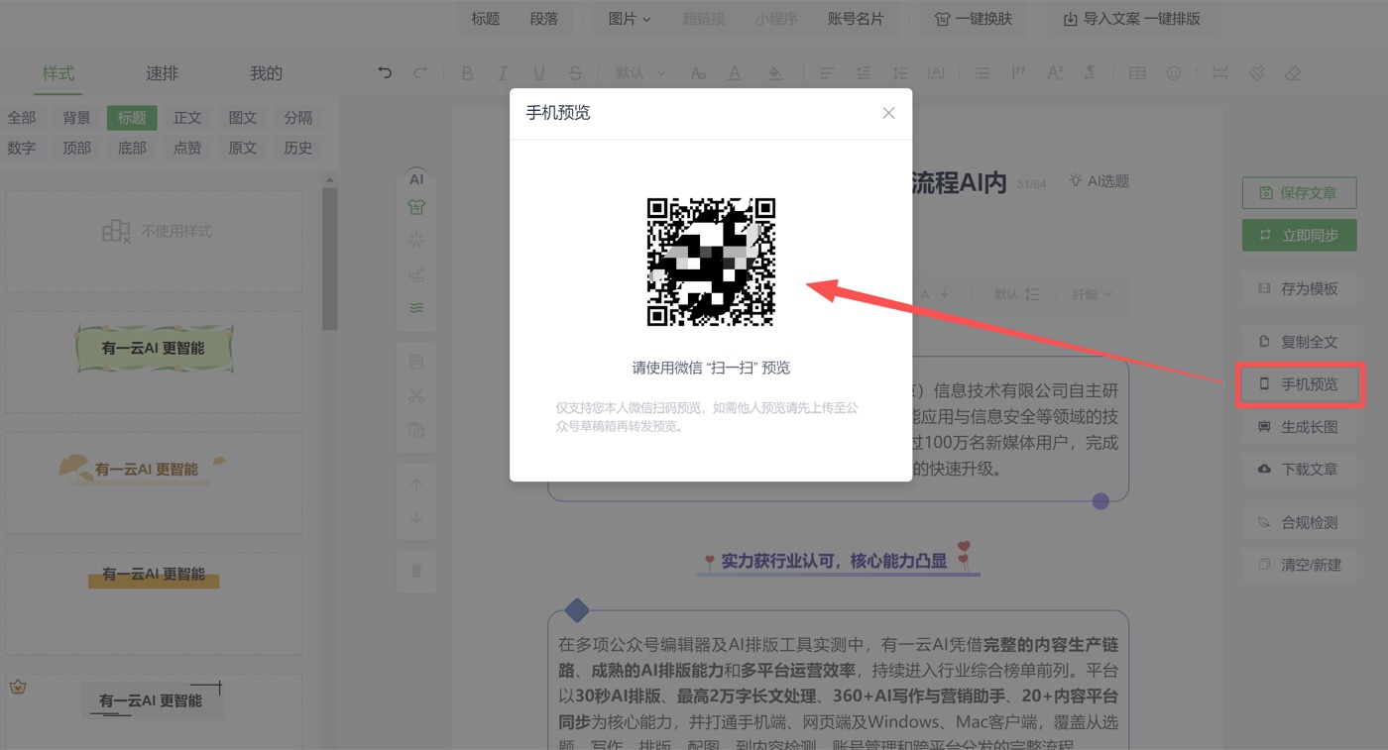The width and height of the screenshot is (1388, 750).
Task: Open the font color tool
Action: (735, 73)
